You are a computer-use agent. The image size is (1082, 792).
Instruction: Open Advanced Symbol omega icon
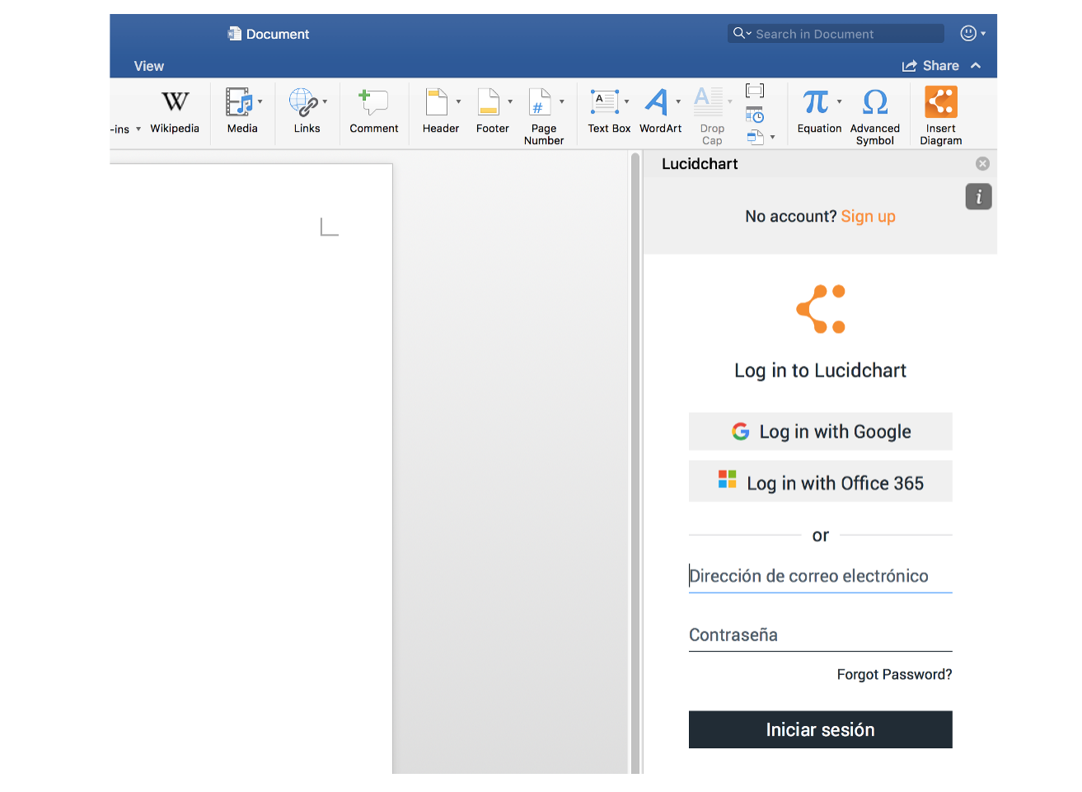coord(875,102)
